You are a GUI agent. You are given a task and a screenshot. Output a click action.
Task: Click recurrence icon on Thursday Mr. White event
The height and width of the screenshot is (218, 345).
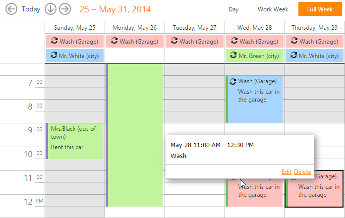(294, 55)
